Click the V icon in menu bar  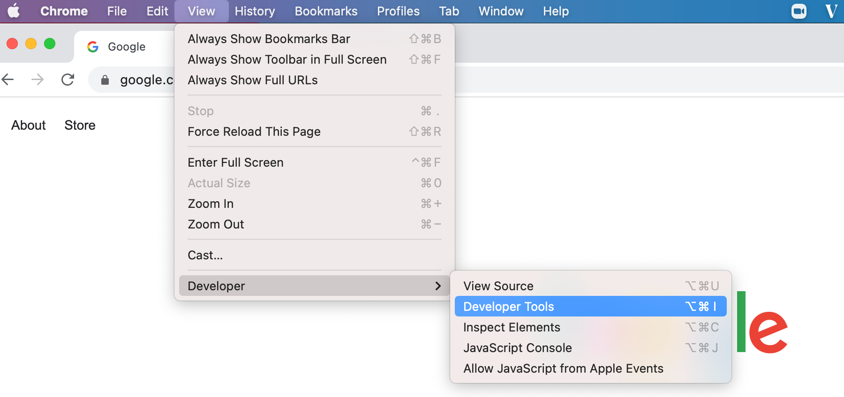click(x=831, y=11)
